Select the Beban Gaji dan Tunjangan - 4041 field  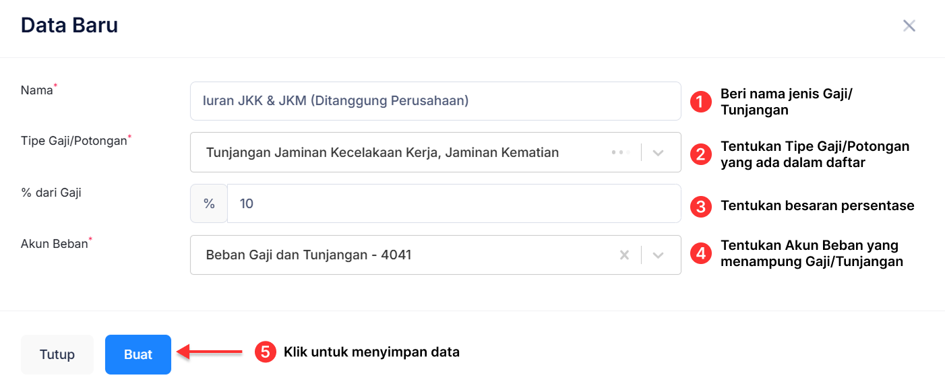(404, 255)
